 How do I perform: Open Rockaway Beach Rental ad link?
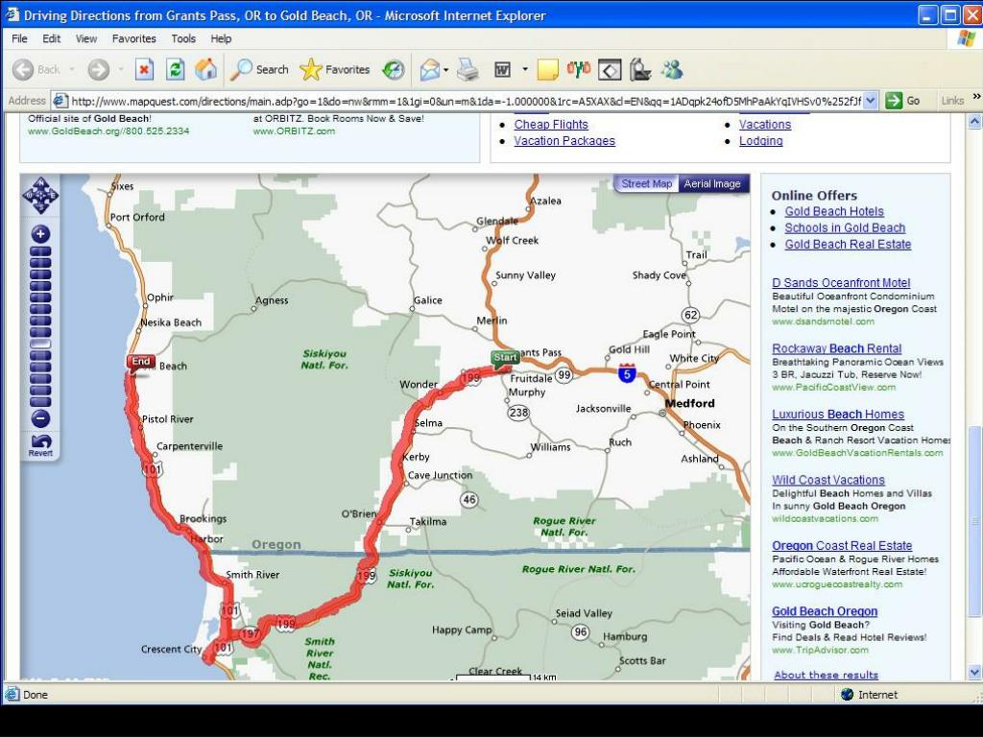coord(836,348)
